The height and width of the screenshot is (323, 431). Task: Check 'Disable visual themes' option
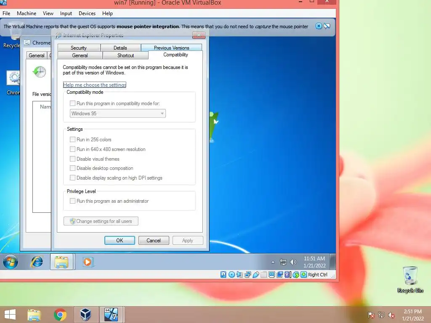[72, 159]
